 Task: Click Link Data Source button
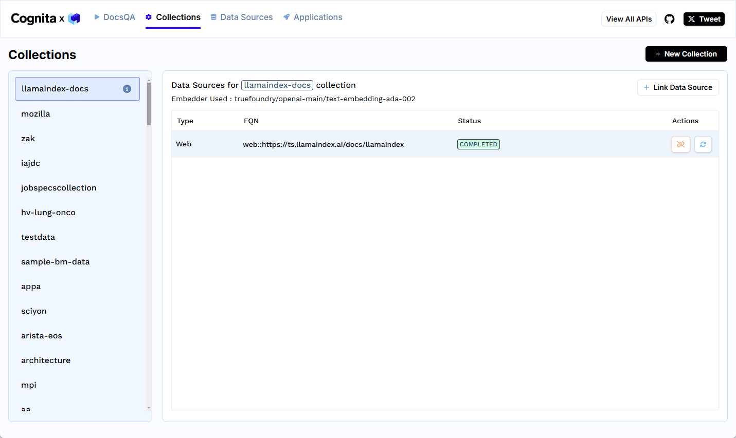[678, 87]
